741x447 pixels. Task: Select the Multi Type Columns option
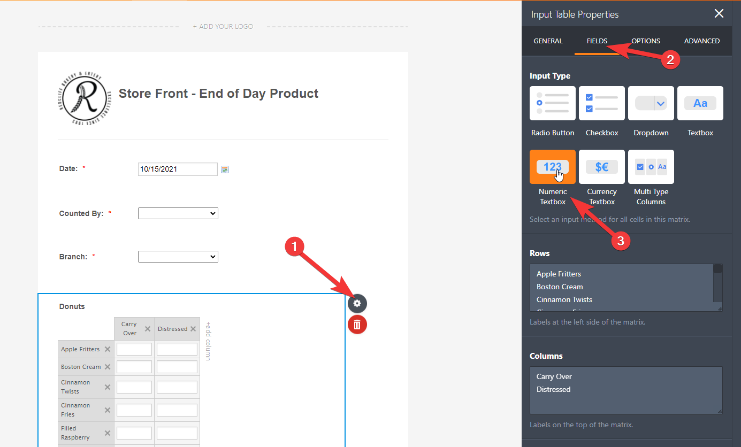pos(651,167)
